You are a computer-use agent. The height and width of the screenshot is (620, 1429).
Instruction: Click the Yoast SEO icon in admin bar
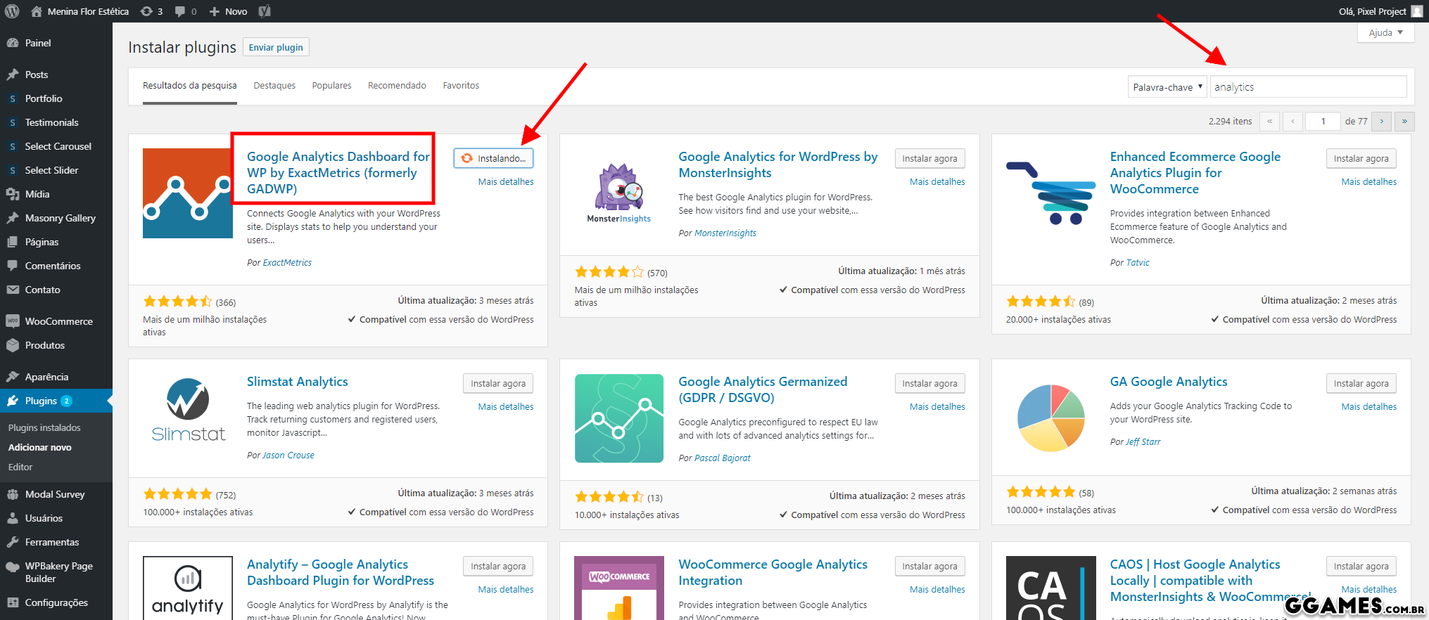click(x=265, y=11)
